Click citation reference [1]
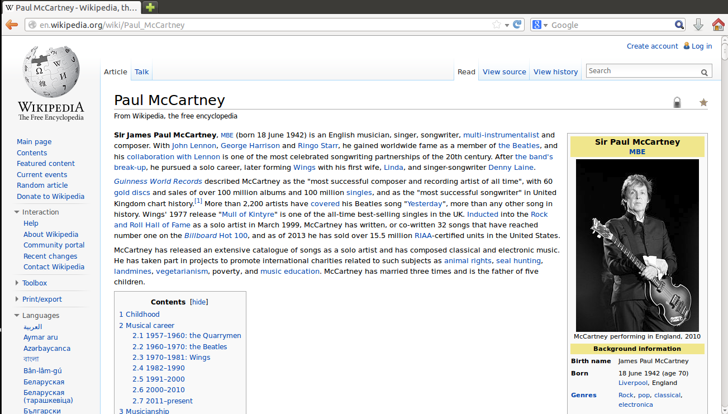The image size is (728, 414). (x=198, y=201)
